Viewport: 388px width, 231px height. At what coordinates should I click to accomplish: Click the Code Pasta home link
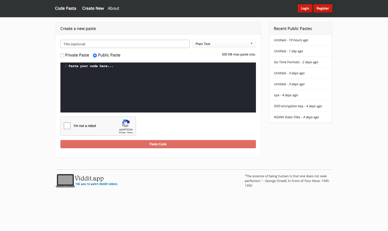coord(65,8)
